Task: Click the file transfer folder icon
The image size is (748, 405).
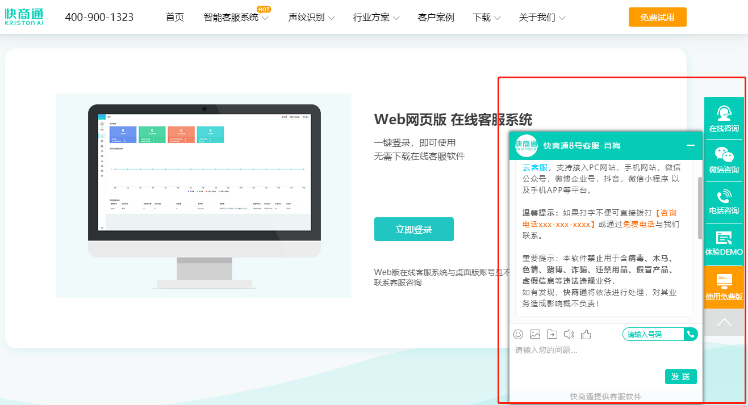Action: [x=551, y=334]
